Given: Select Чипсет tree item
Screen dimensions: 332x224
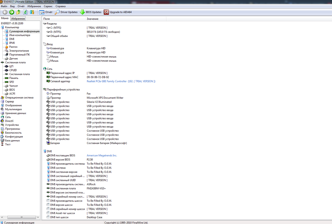Looking at the screenshot, I should tap(13, 86).
